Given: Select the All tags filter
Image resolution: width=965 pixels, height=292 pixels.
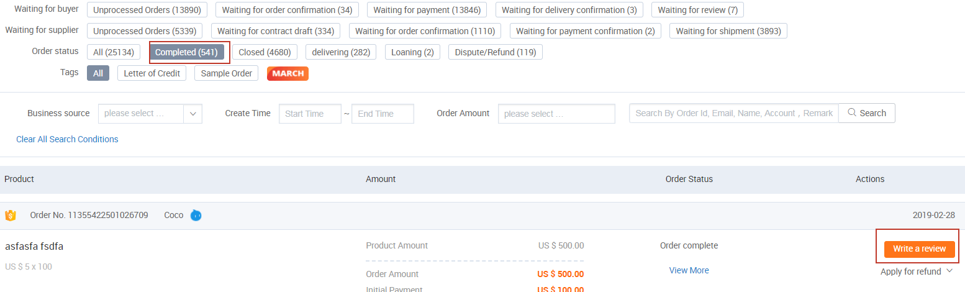Looking at the screenshot, I should 98,73.
